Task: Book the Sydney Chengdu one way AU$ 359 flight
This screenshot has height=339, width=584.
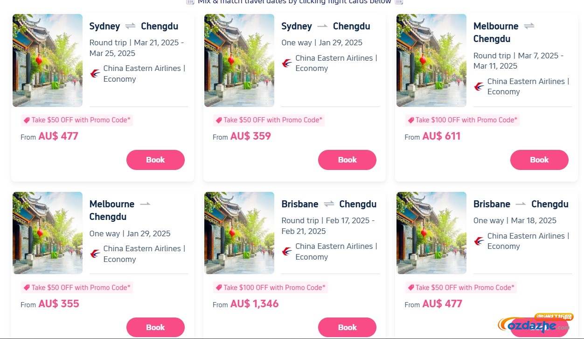Action: pyautogui.click(x=347, y=160)
